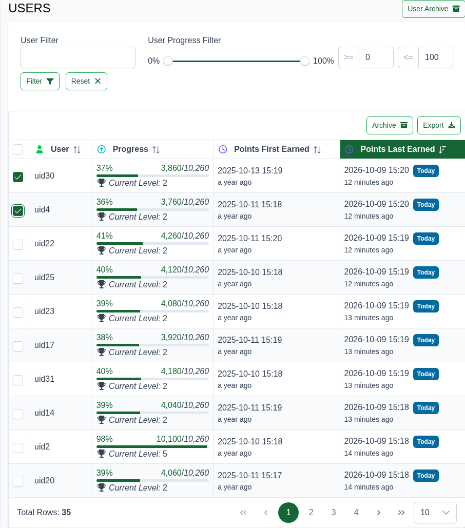Select page 1 in pagination
The image size is (465, 528).
pos(288,513)
